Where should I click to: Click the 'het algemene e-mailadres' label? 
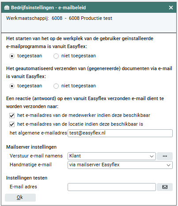click(38, 133)
